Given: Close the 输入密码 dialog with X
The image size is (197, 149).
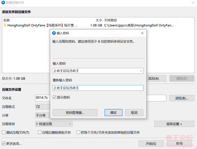Looking at the screenshot, I should pos(142,33).
